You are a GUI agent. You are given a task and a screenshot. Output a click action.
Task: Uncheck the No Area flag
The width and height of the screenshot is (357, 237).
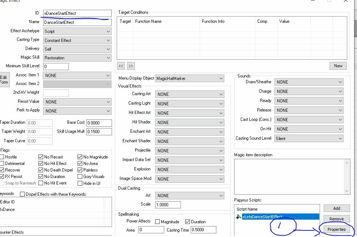tap(80, 164)
